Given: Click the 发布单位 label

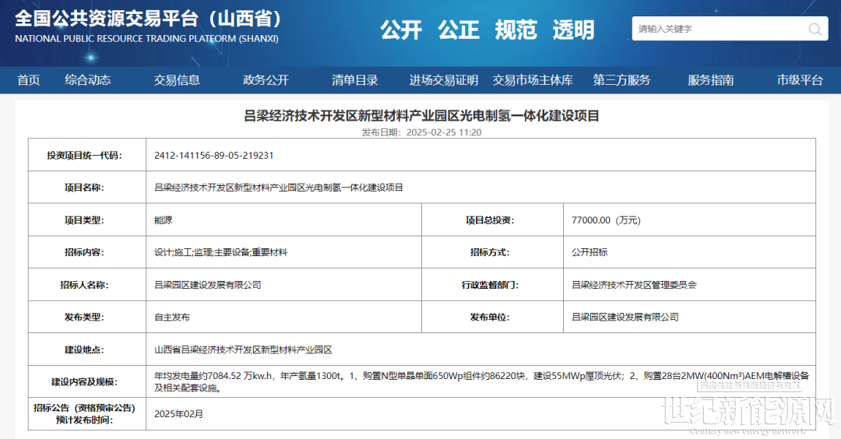Looking at the screenshot, I should (490, 318).
